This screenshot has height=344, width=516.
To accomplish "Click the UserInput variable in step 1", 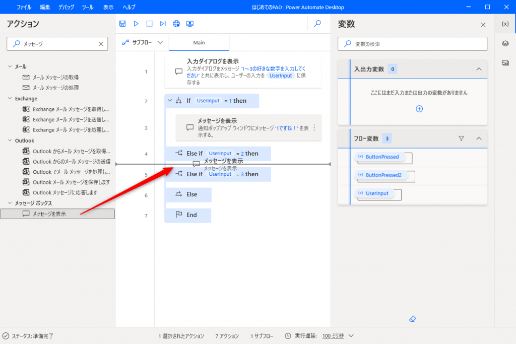I will pyautogui.click(x=280, y=76).
